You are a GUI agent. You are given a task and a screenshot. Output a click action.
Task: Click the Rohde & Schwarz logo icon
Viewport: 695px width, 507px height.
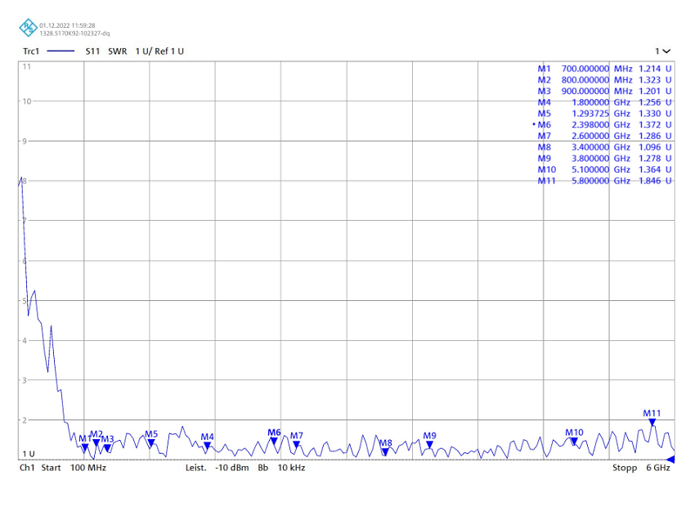(28, 28)
